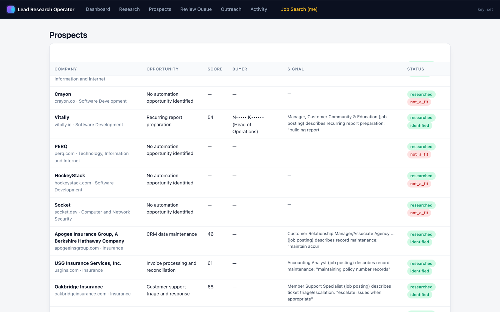
Task: Click the USG Accounting Analyst signal text
Action: (x=339, y=266)
